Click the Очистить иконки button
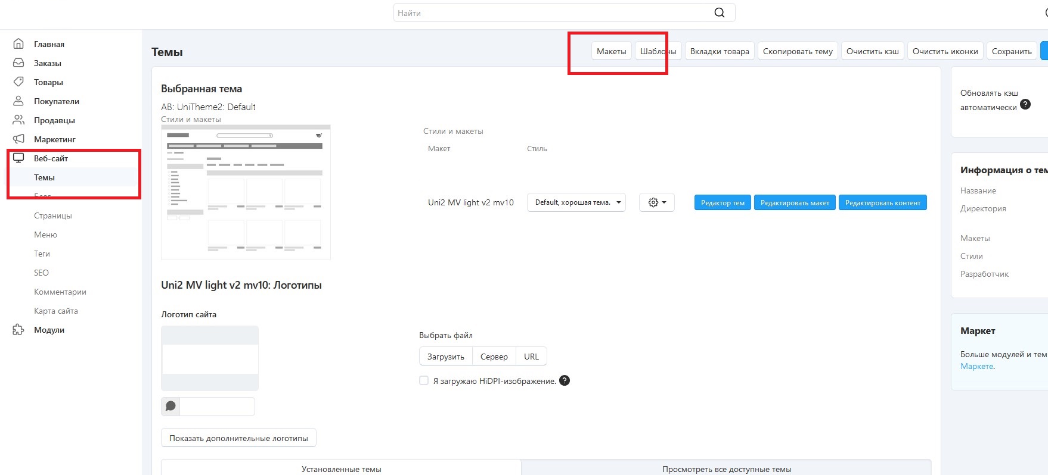This screenshot has width=1048, height=475. click(945, 51)
